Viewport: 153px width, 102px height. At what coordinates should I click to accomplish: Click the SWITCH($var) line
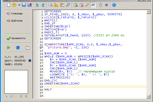pos(55,29)
